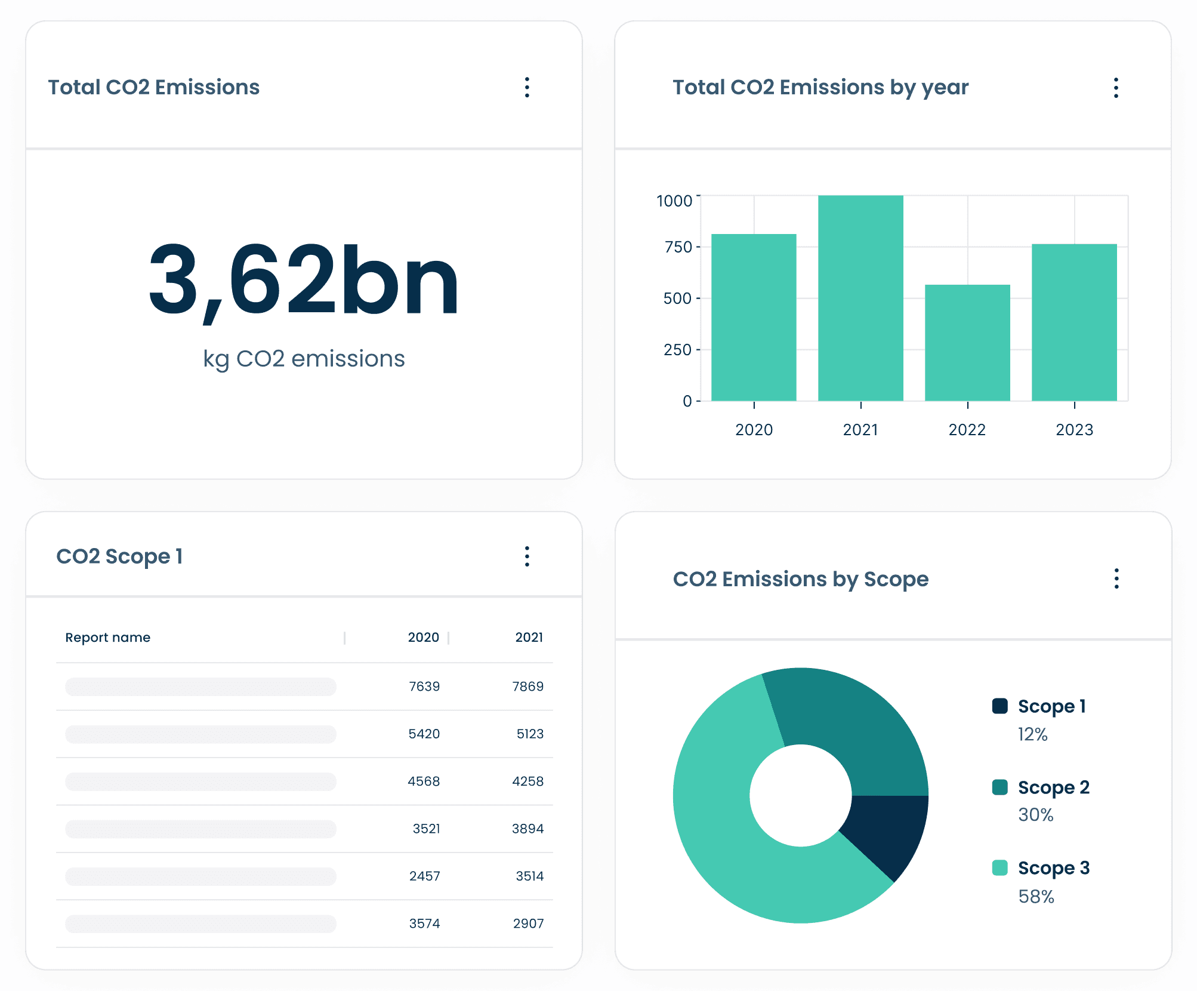Screen dimensions: 1197x991
Task: Click the 2020 x-axis label
Action: tap(754, 430)
